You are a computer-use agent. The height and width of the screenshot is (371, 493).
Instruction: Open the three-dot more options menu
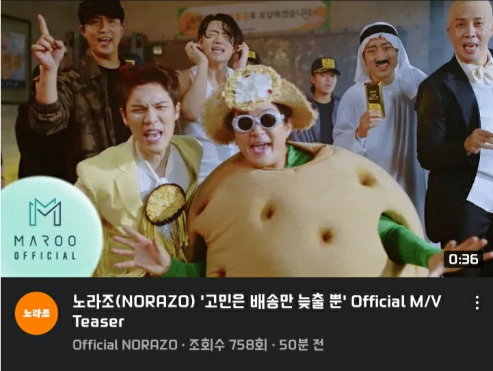tap(477, 303)
